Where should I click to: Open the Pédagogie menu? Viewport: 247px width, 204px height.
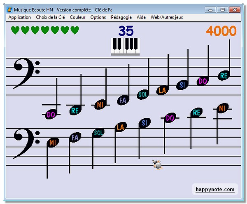pos(121,17)
